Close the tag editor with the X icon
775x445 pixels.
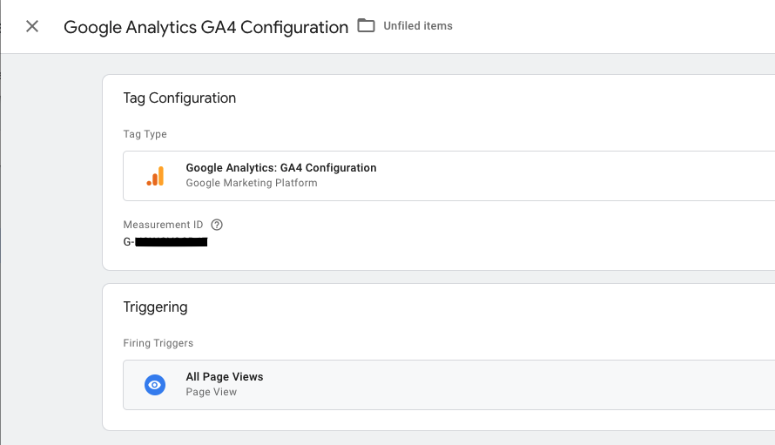[32, 26]
